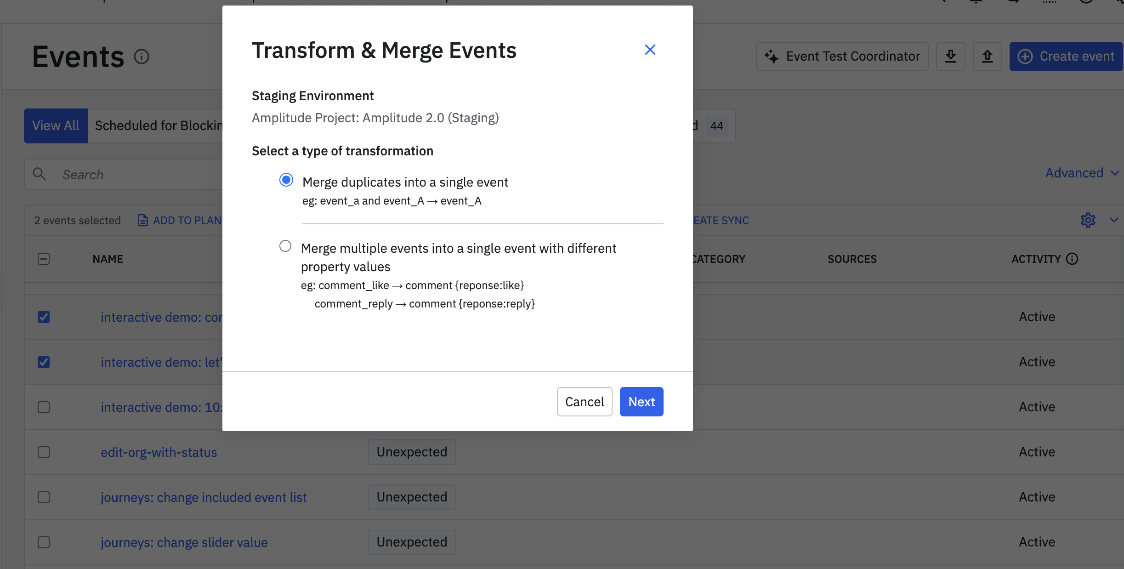
Task: Open journeys: change included event list
Action: pos(204,497)
